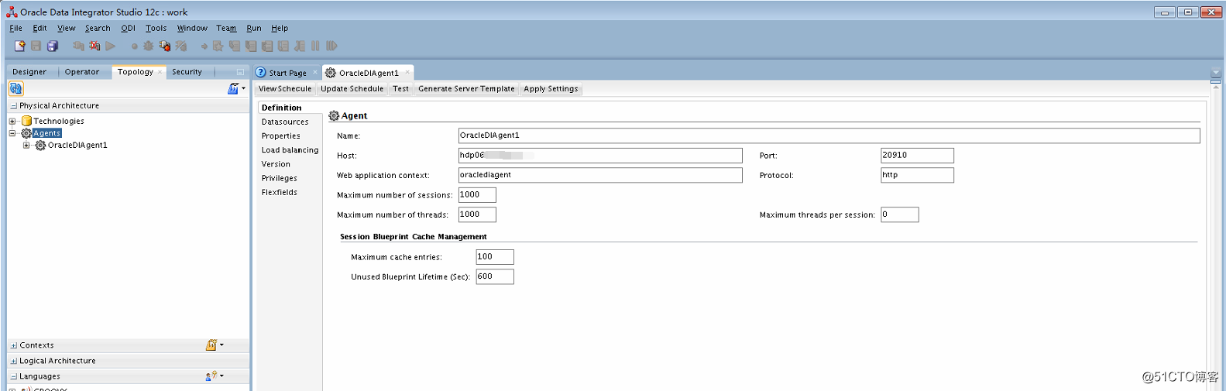Image resolution: width=1226 pixels, height=391 pixels.
Task: Click the Protocol field showing http
Action: [x=917, y=175]
